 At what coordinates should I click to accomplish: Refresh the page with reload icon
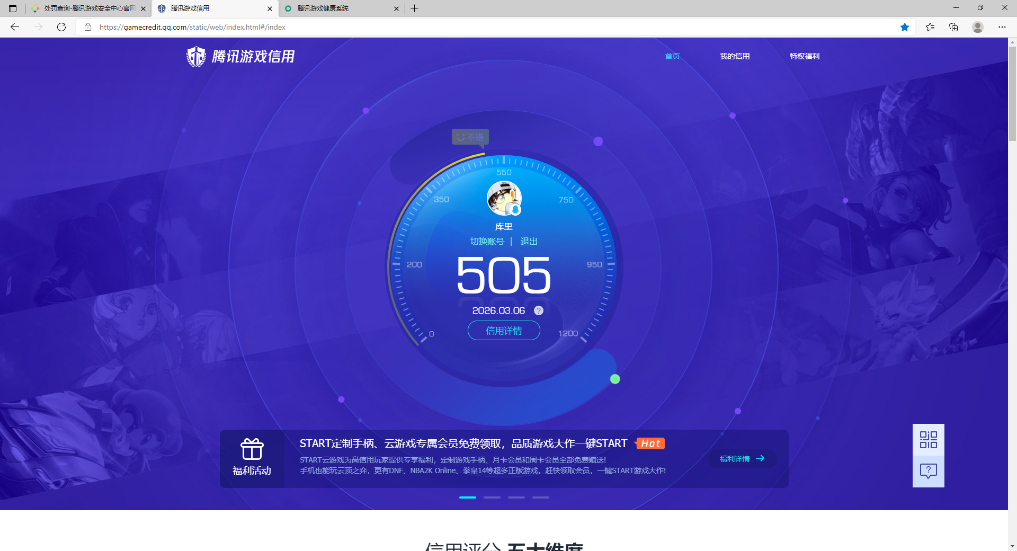[61, 27]
